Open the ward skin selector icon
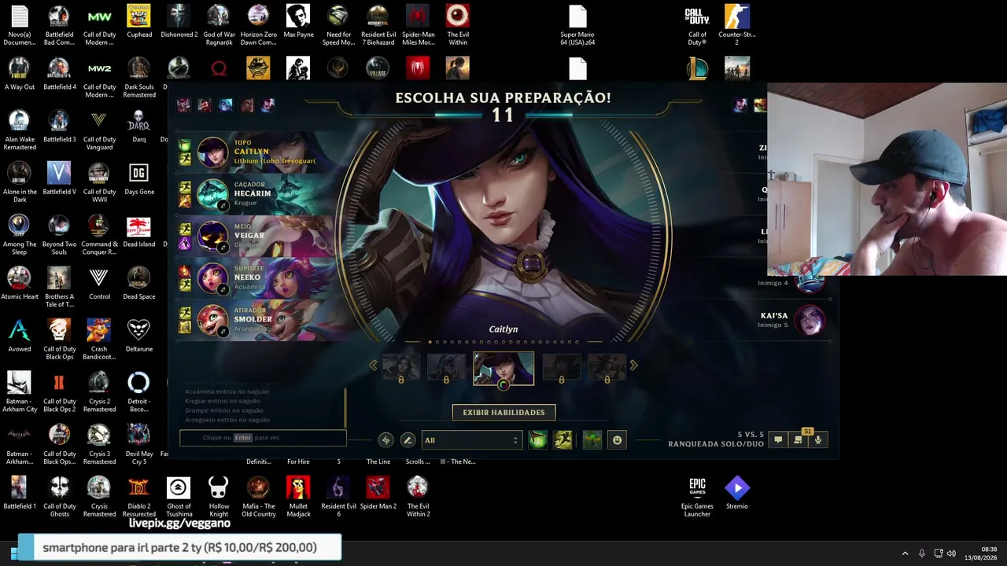The height and width of the screenshot is (566, 1007). 592,440
